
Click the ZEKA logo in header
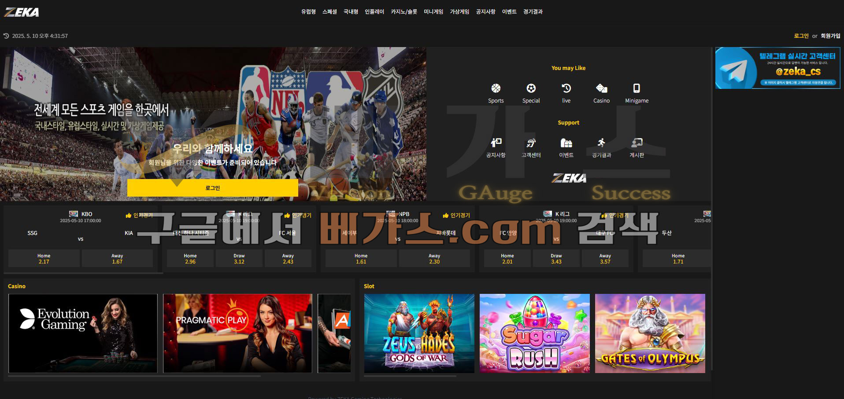point(22,12)
